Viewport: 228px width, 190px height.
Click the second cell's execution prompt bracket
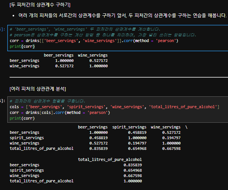3,101
